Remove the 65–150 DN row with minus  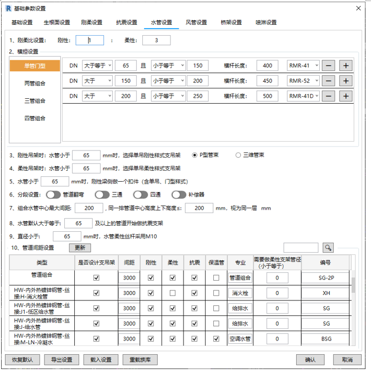[x=329, y=65]
